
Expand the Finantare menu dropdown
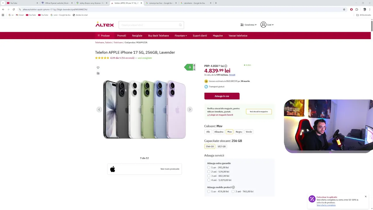pyautogui.click(x=181, y=36)
